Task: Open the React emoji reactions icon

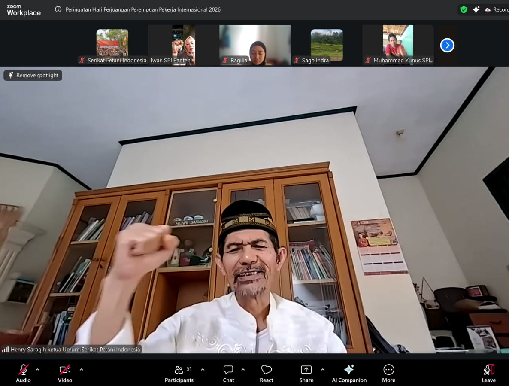Action: [x=266, y=370]
